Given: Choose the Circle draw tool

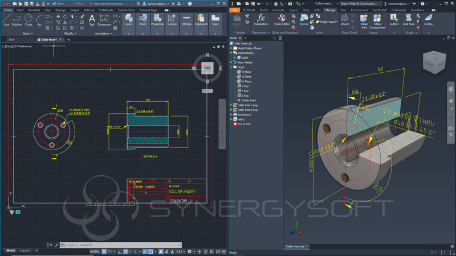Looking at the screenshot, I should pos(28,19).
